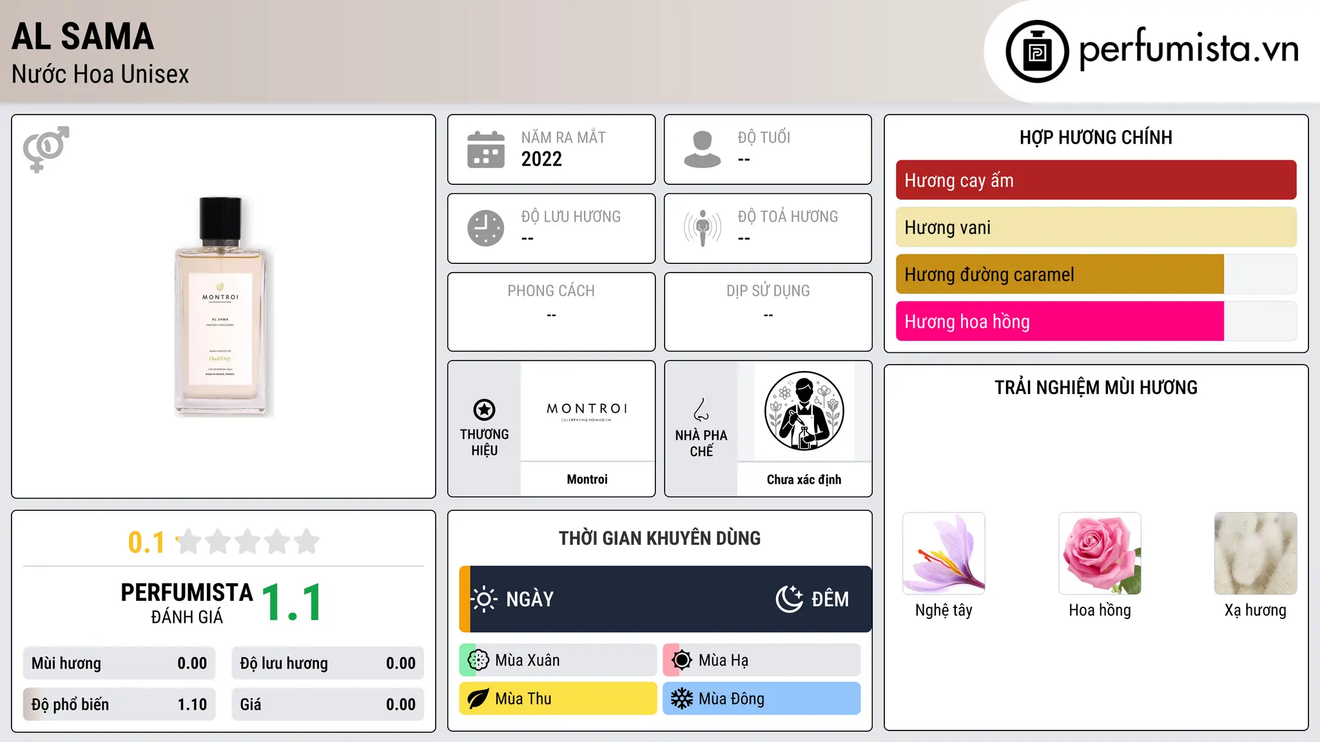This screenshot has width=1320, height=742.
Task: Click the Độ lưu hương score value 0.00
Action: pyautogui.click(x=401, y=663)
